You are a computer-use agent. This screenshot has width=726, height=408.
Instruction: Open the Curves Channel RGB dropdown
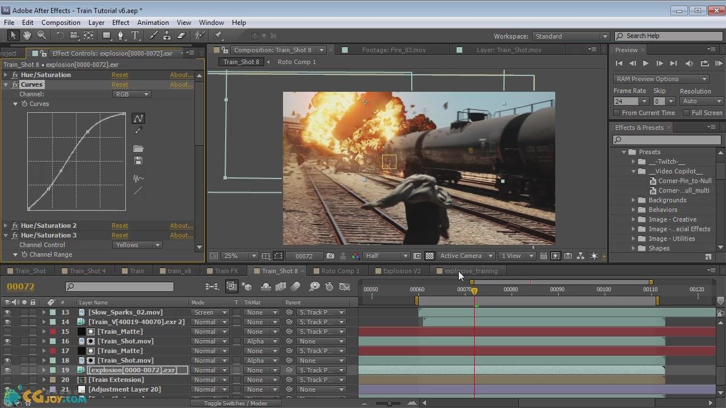[x=132, y=94]
